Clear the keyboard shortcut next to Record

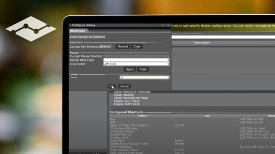coord(137,47)
